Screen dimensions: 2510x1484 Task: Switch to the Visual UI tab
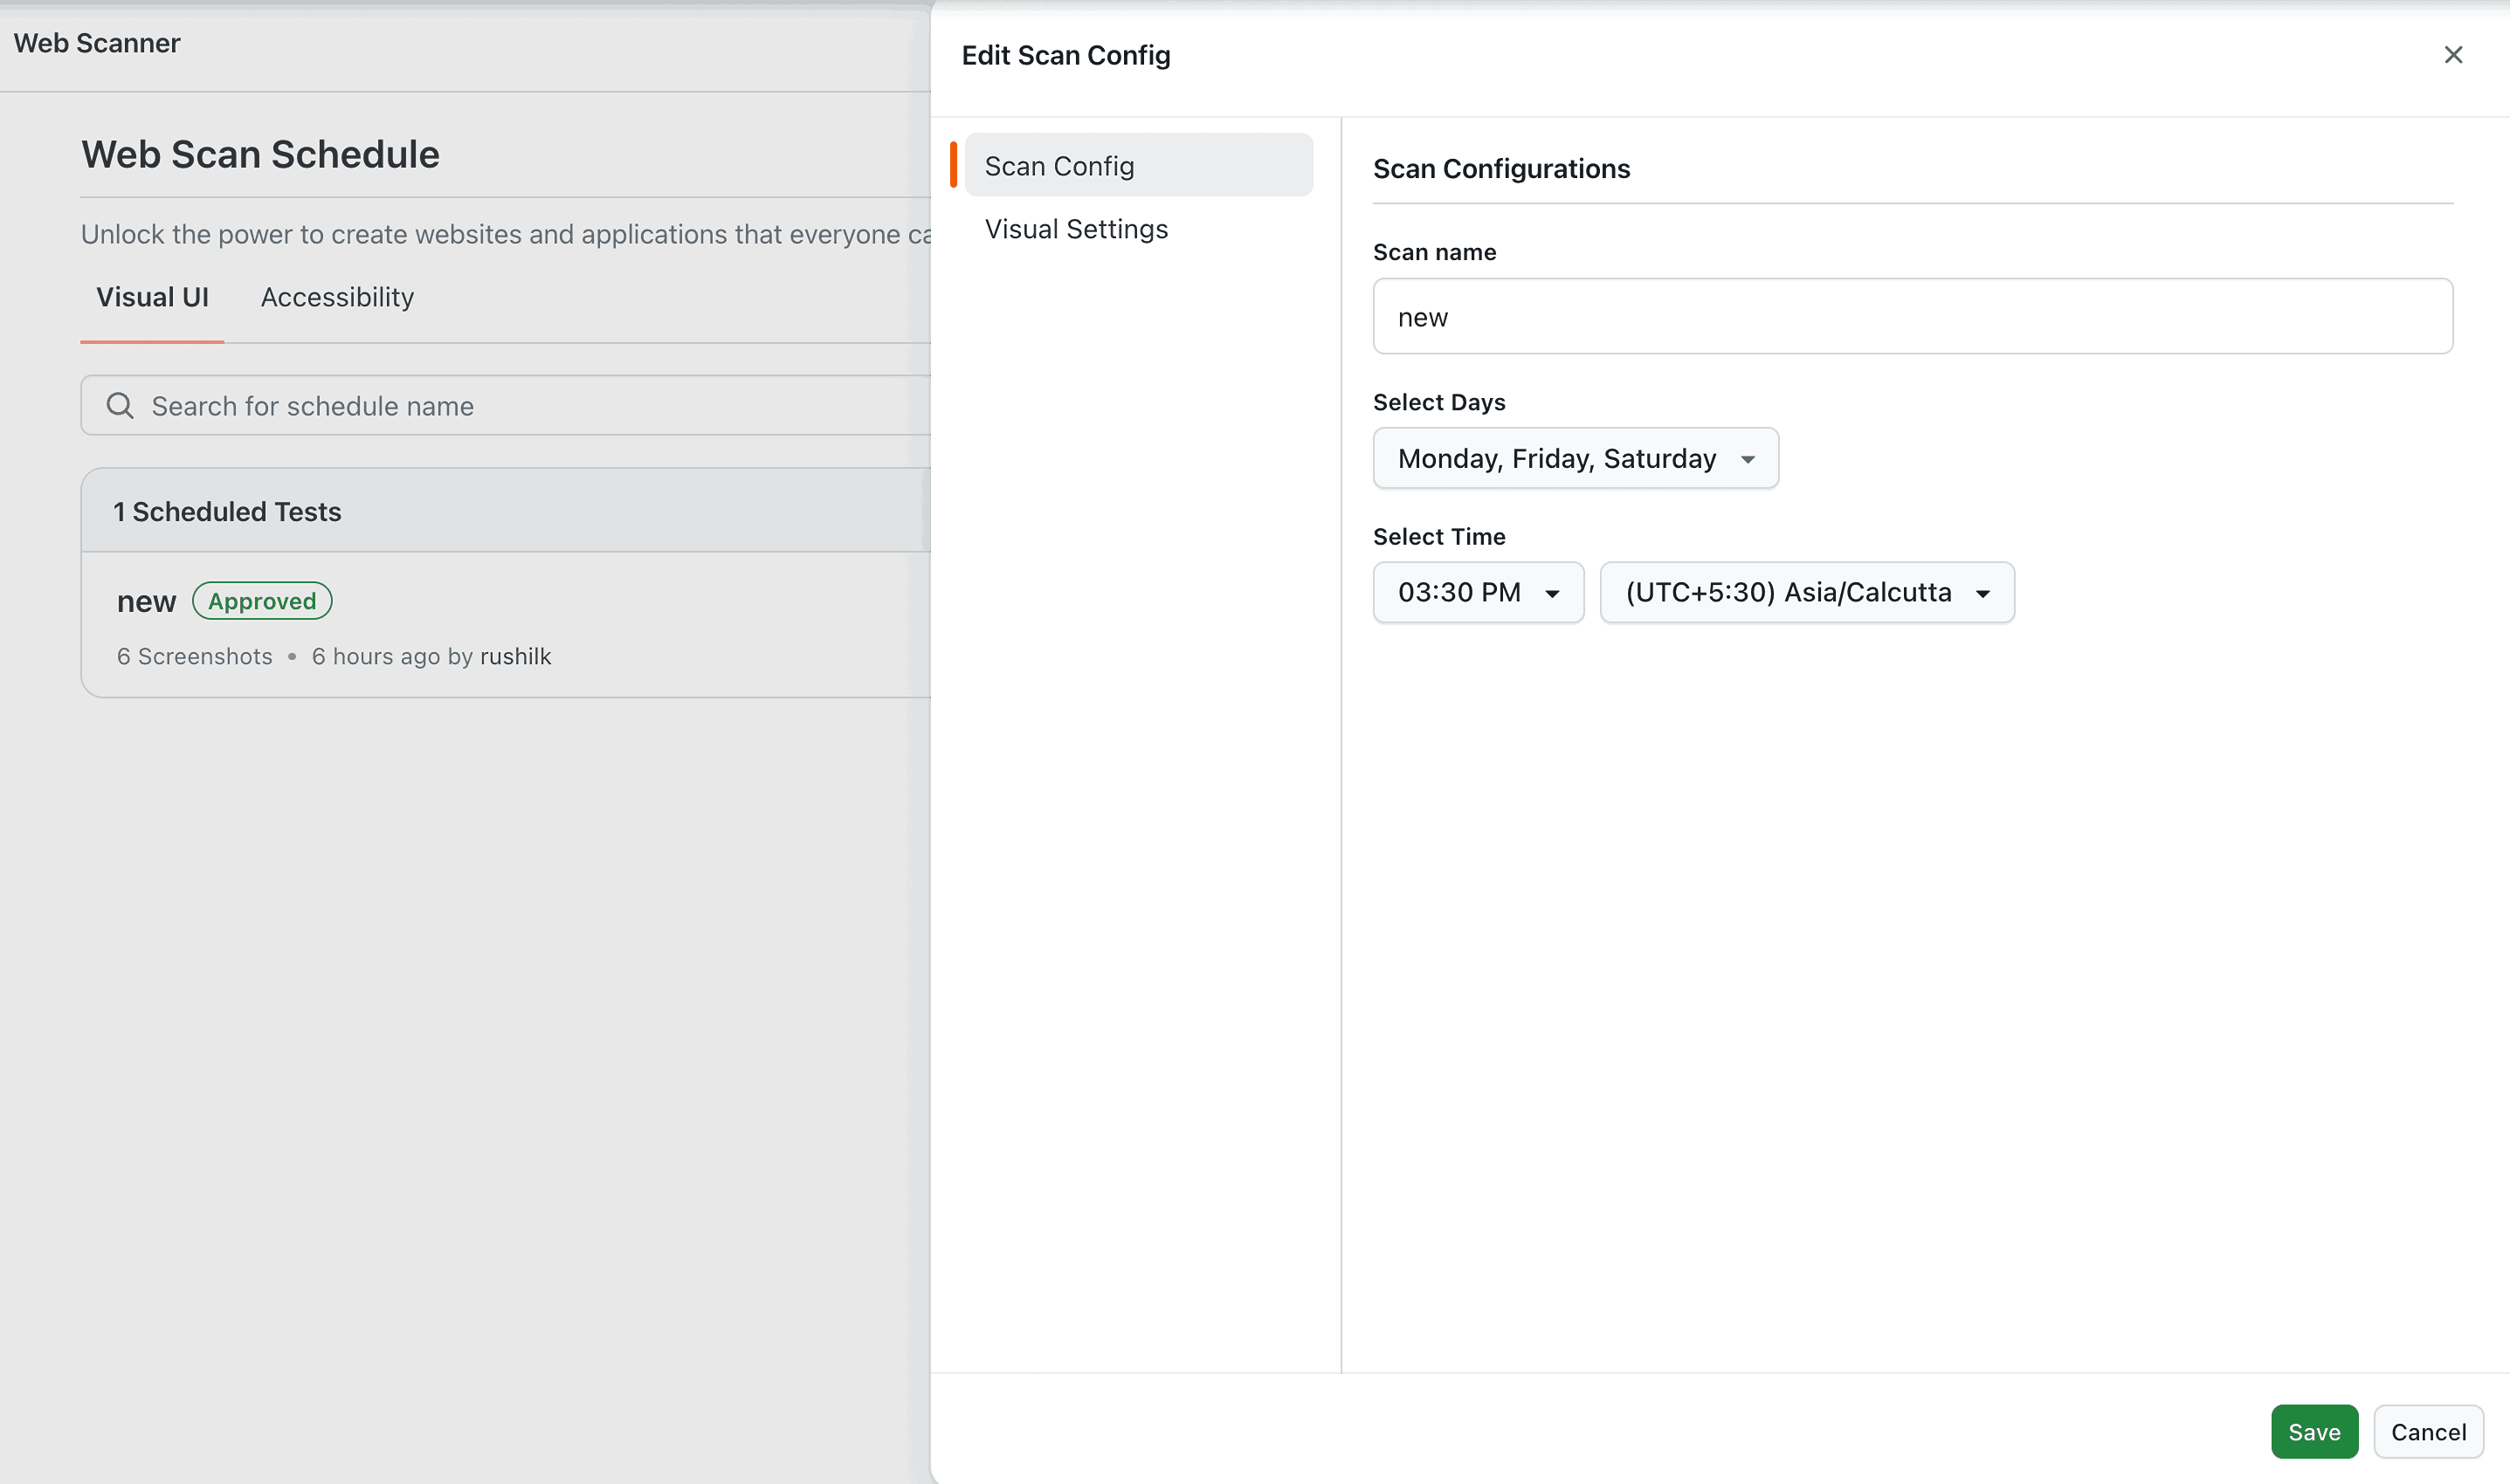point(152,296)
